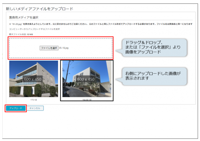Click the 右側にアップロードした画像 callout bubble

pos(152,76)
